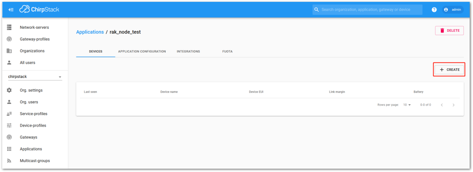Click the Device name column header

pyautogui.click(x=169, y=92)
